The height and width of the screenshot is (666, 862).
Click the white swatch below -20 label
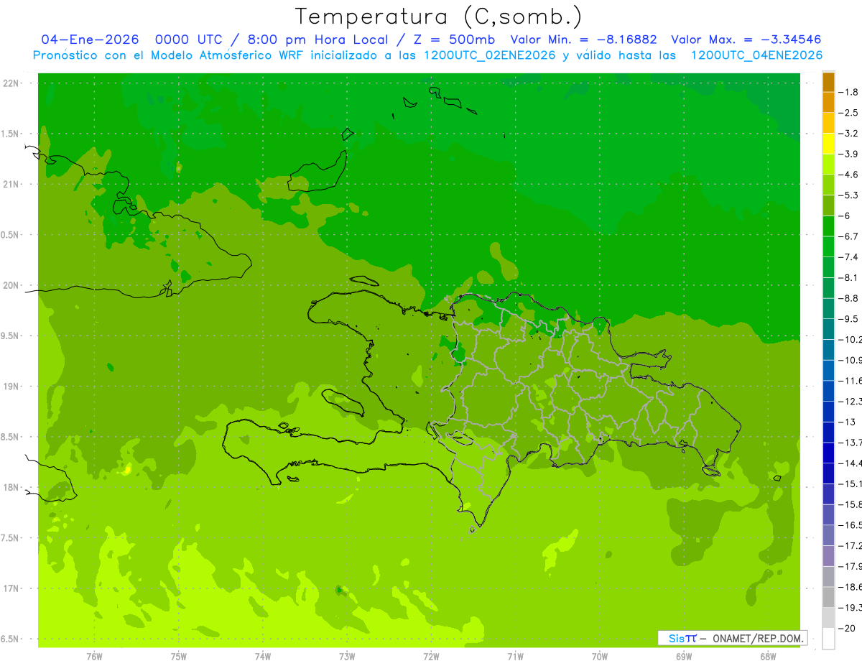(828, 638)
